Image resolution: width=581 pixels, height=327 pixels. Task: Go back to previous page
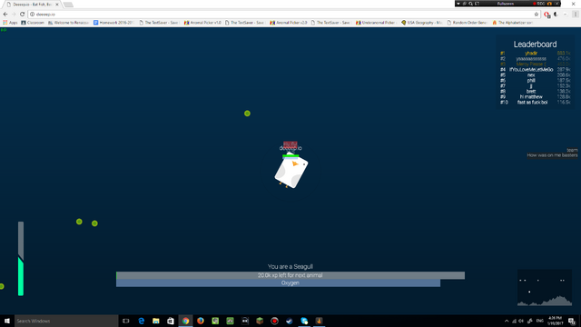(5, 15)
